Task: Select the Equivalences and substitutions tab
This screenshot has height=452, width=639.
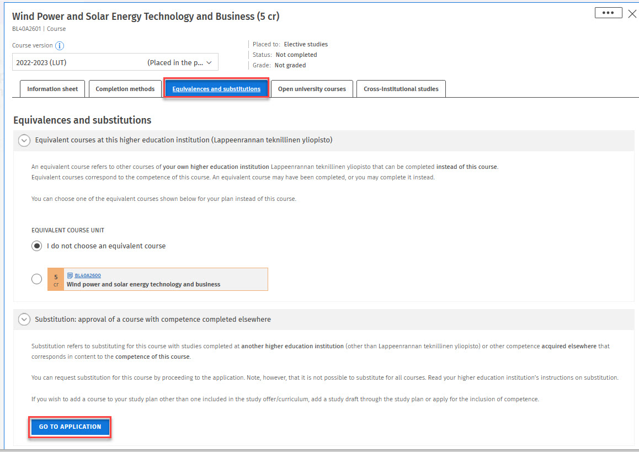Action: pos(216,89)
